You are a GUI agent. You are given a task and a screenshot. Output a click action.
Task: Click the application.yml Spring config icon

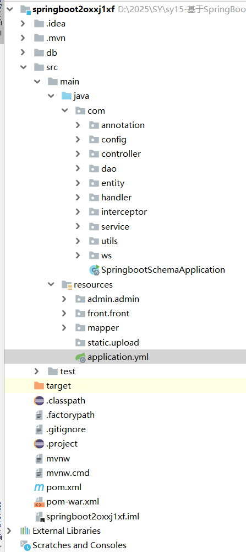tap(81, 357)
